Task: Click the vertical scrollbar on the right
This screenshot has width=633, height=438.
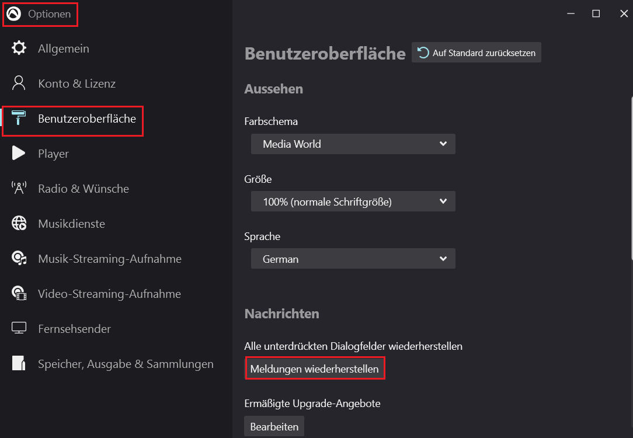Action: [x=631, y=178]
